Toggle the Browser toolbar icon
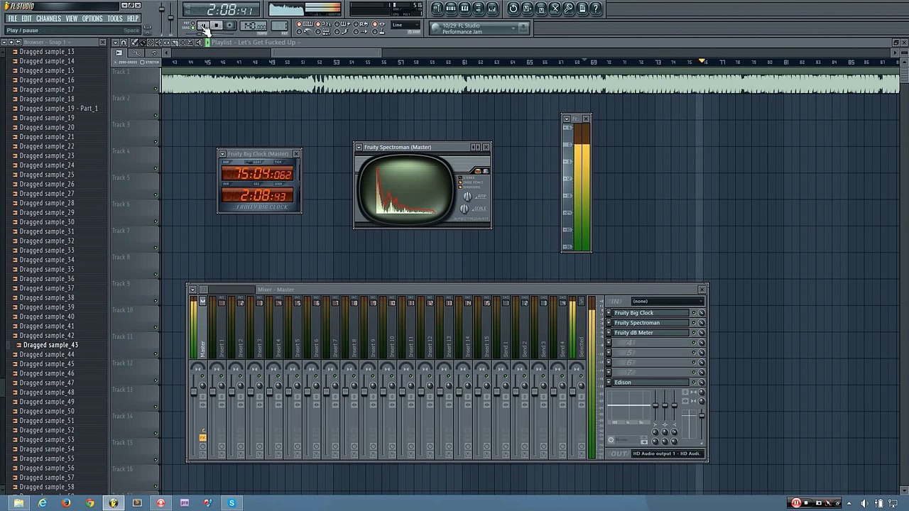 tap(479, 9)
